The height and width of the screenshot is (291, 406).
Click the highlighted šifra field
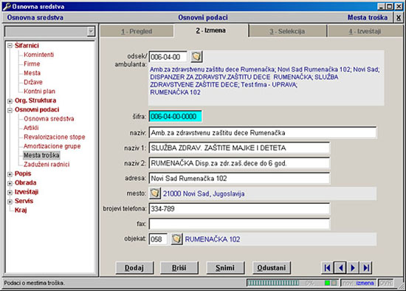(175, 117)
